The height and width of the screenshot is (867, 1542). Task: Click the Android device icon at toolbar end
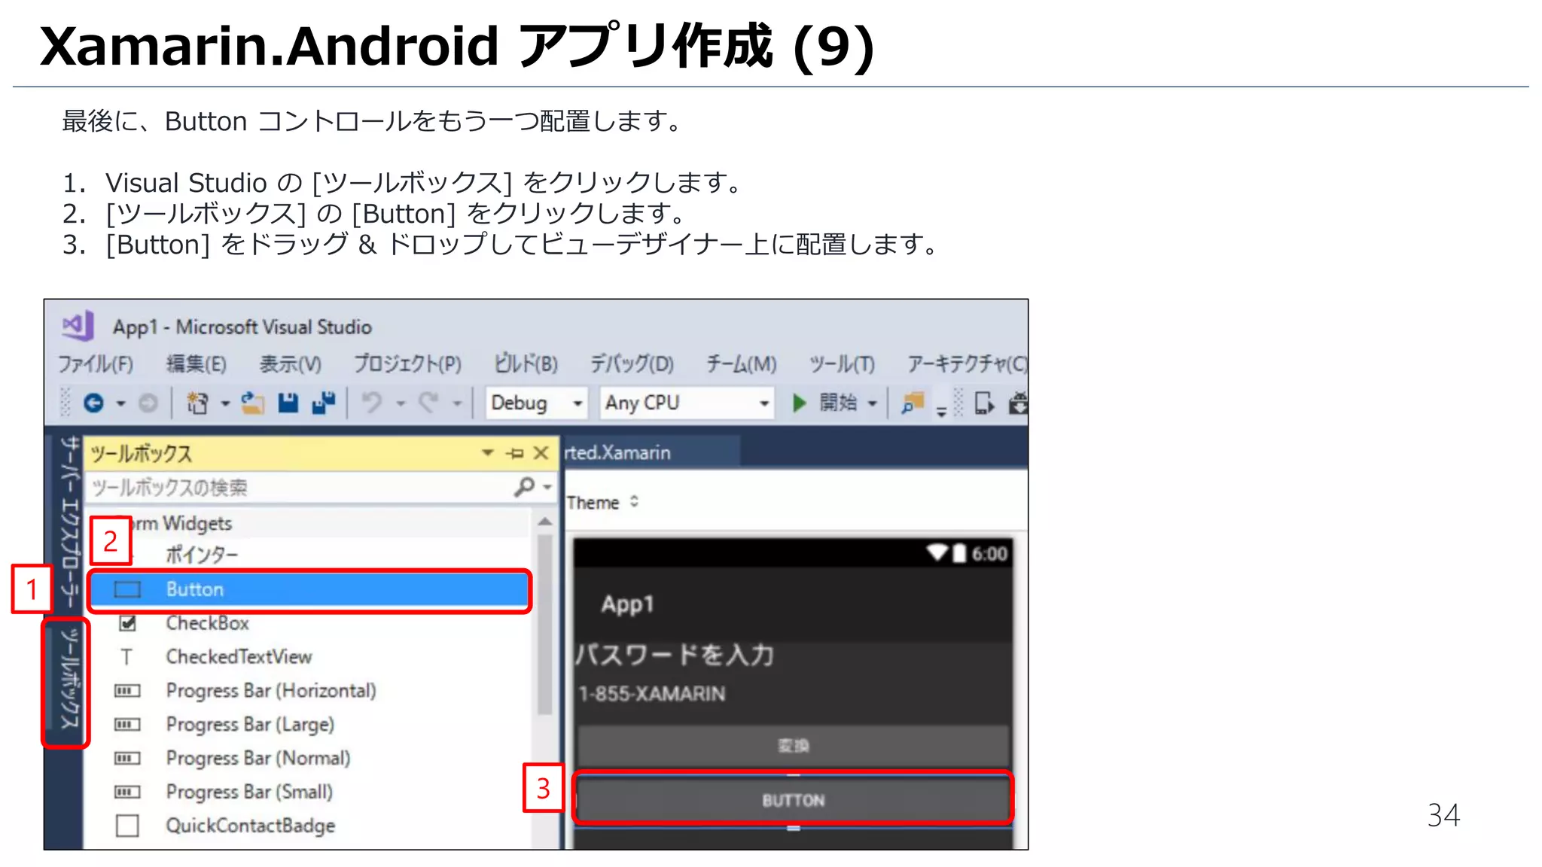(1018, 403)
